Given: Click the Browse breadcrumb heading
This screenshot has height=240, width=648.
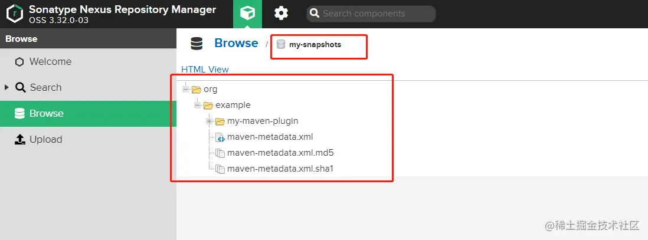Looking at the screenshot, I should click(236, 43).
